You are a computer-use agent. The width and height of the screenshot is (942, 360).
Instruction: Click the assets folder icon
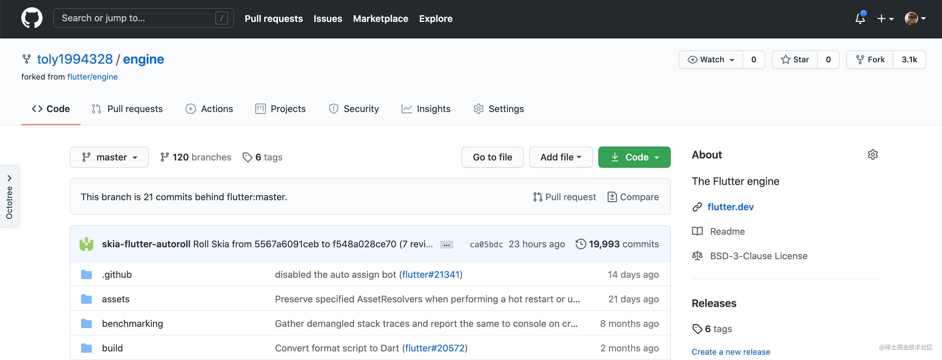coord(86,299)
